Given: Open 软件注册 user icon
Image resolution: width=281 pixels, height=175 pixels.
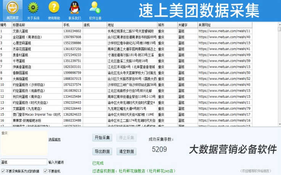Looking at the screenshot, I should pyautogui.click(x=95, y=8).
